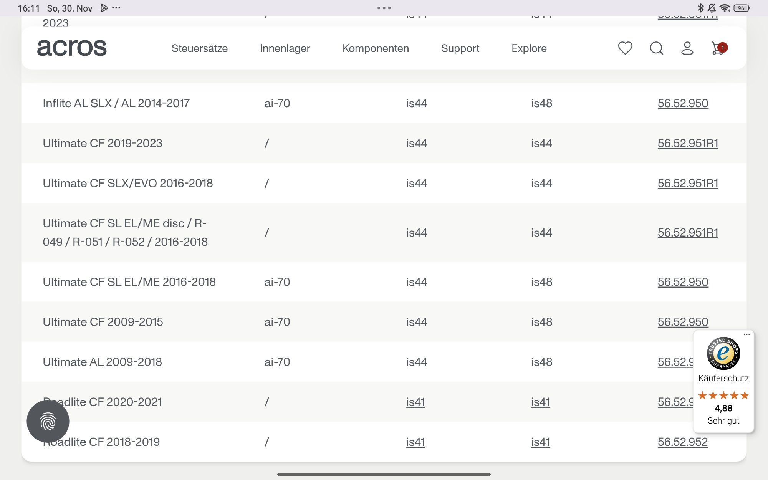Open the wishlist heart icon
The width and height of the screenshot is (768, 480).
625,48
